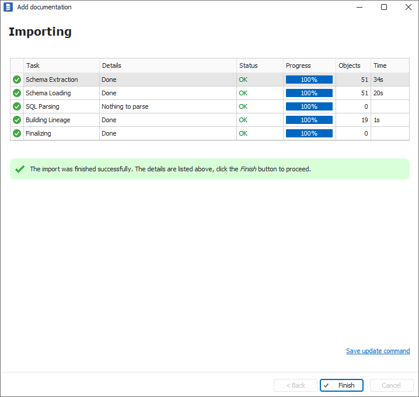Click the Schema Loading green check icon

point(17,93)
